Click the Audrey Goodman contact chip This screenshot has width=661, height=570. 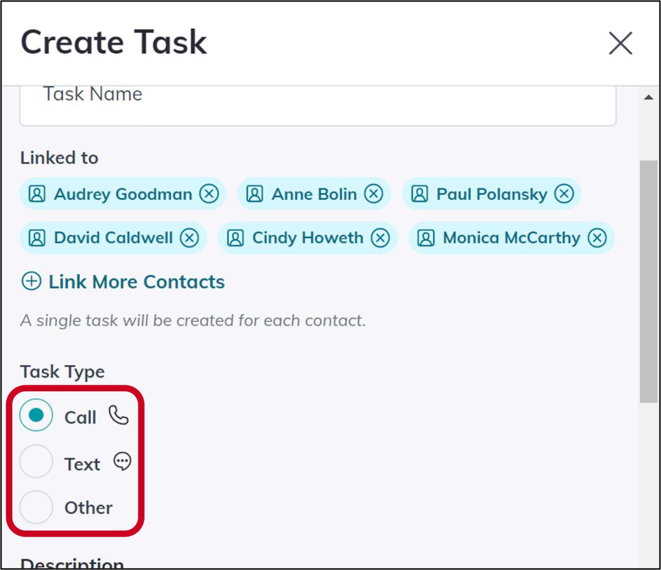point(122,194)
